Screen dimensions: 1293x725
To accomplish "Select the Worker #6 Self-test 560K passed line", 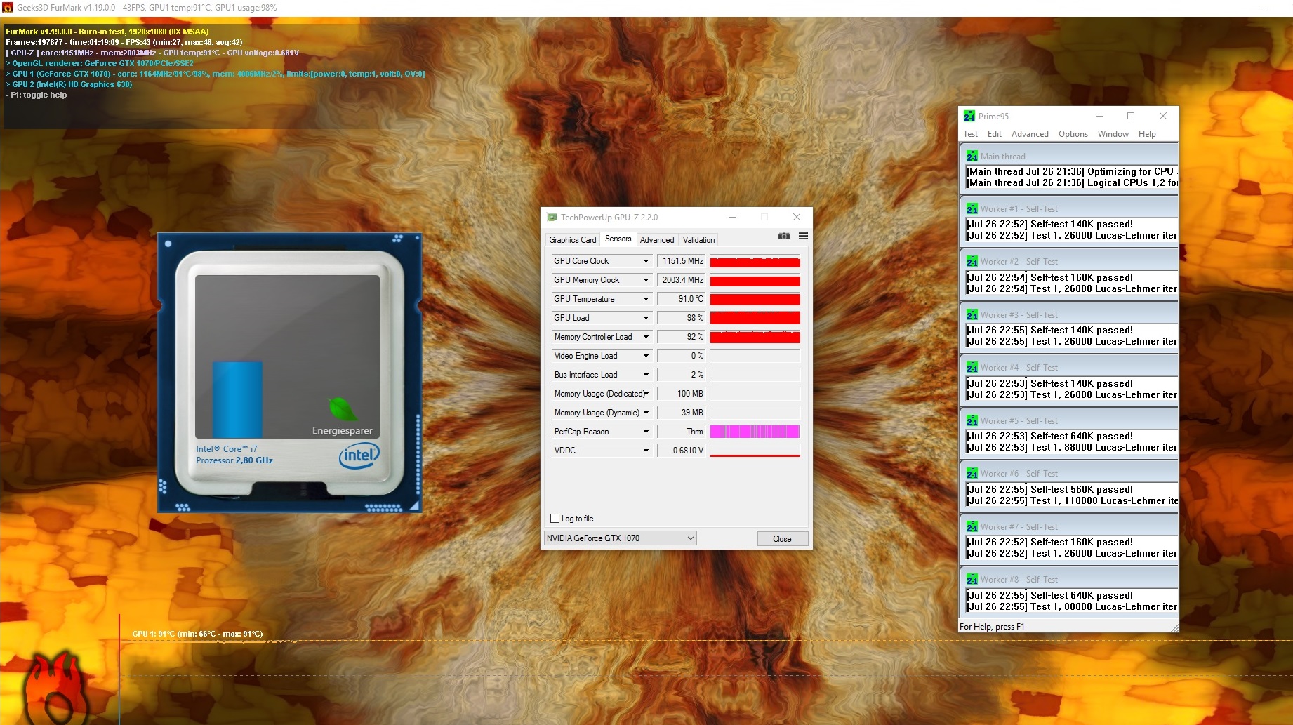I will (1049, 489).
